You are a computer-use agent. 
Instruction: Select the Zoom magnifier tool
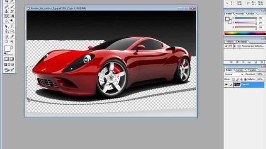pos(12,41)
